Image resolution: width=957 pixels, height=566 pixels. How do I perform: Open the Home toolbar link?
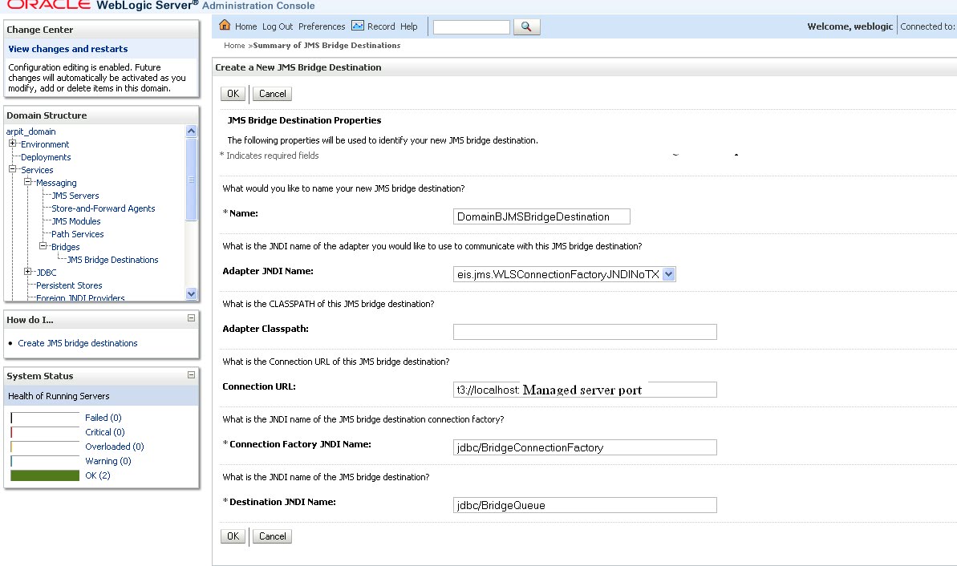[246, 26]
